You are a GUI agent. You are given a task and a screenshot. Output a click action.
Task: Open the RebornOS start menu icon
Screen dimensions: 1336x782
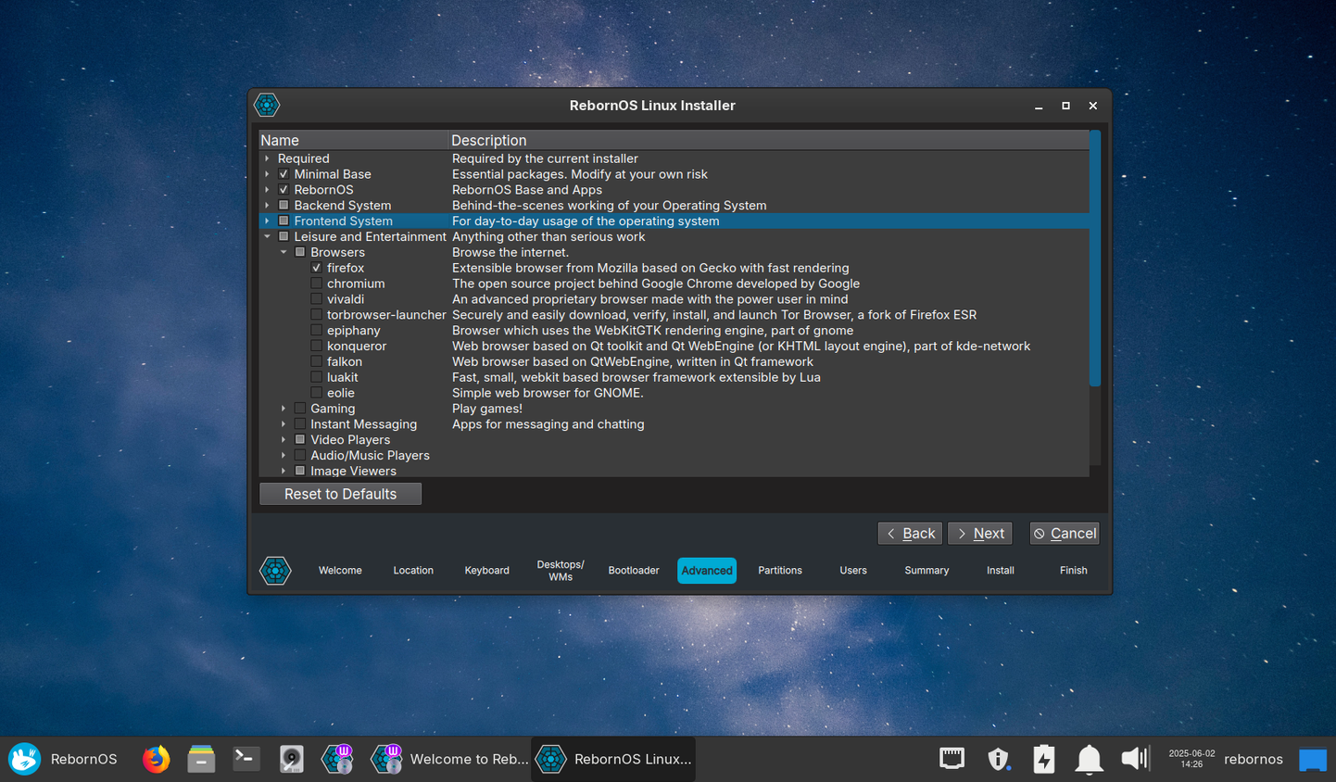point(25,759)
